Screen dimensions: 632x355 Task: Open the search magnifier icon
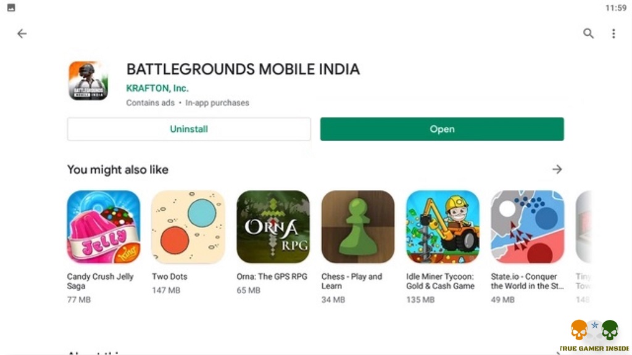point(588,33)
